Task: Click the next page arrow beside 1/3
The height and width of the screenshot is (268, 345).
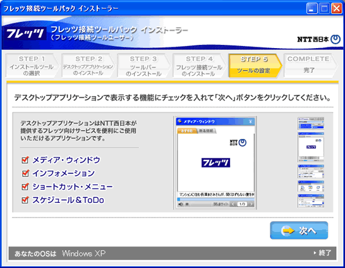Action: coord(251,204)
